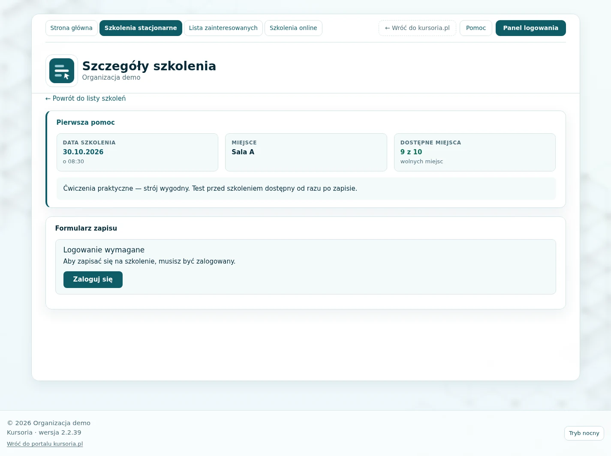
Task: Click the DOSTĘPNE MIEJSCA label
Action: pyautogui.click(x=431, y=143)
